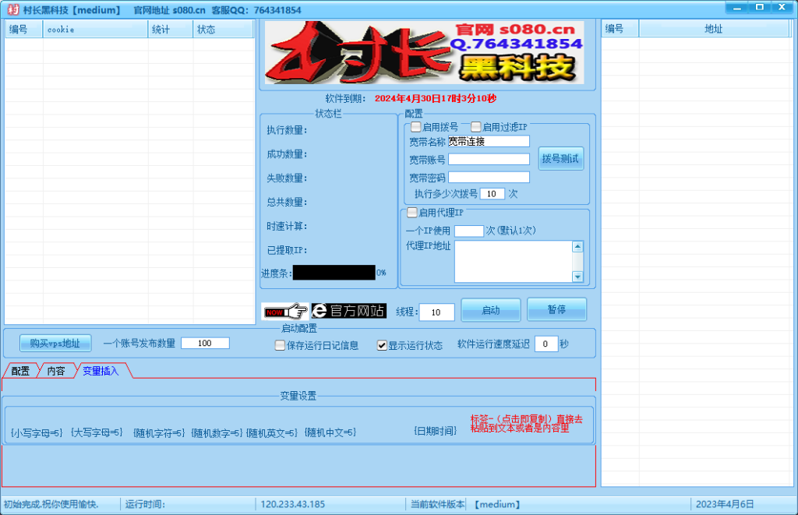Maximize the application window

pos(759,7)
